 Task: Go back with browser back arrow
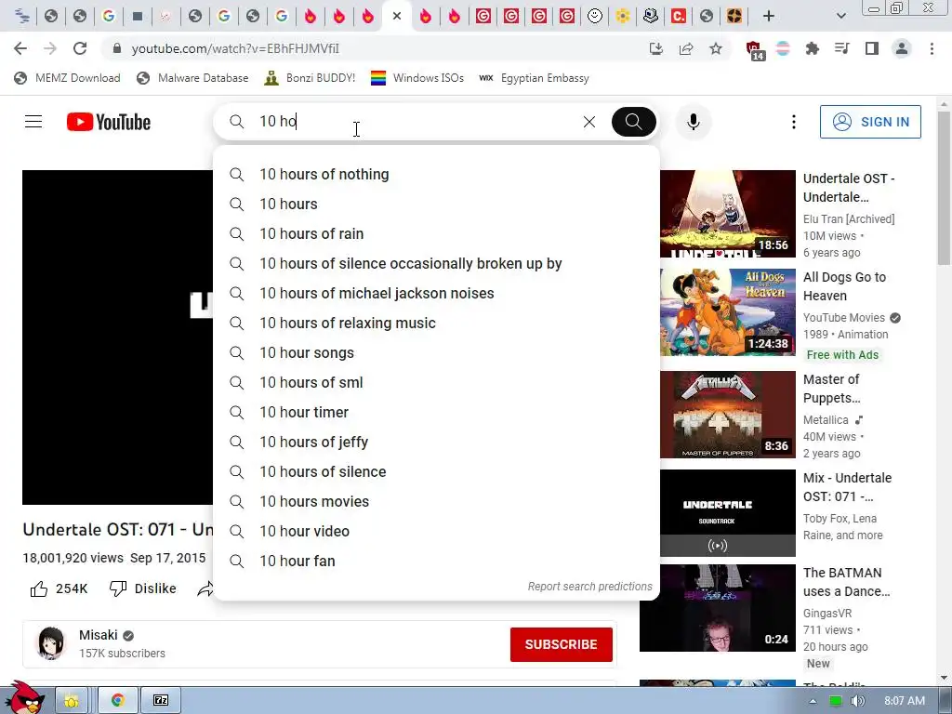20,48
